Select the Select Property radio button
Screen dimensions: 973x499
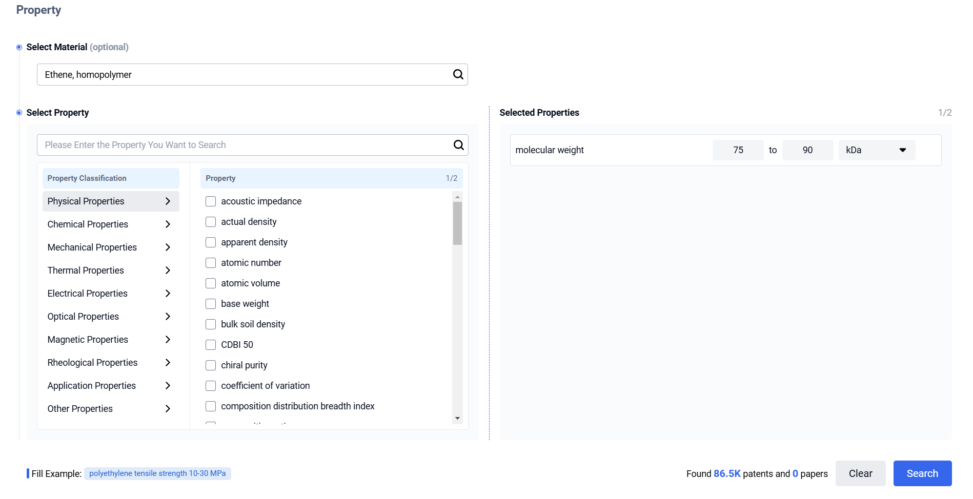pos(19,112)
